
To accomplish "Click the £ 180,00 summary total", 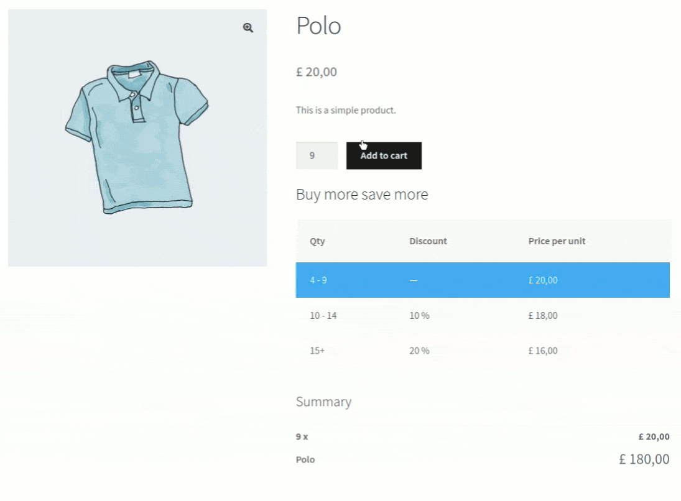I will (644, 459).
